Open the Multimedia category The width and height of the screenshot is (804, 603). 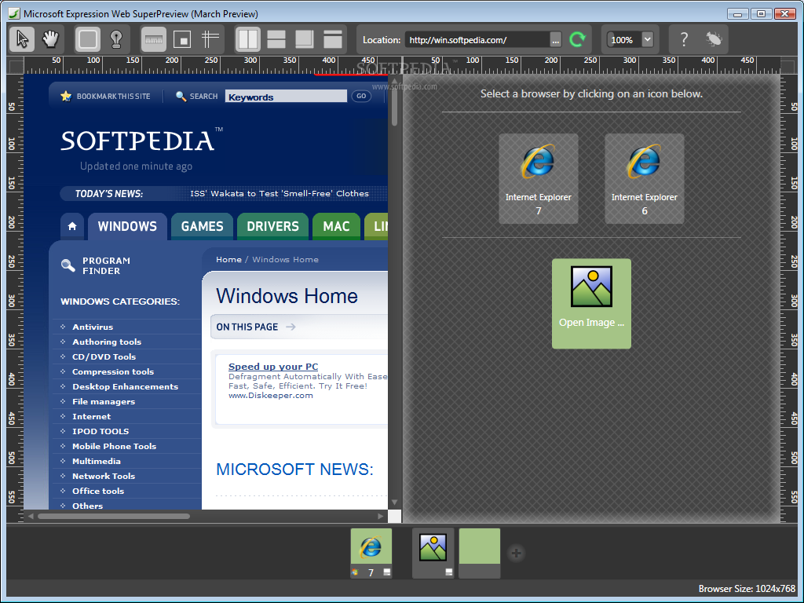pos(97,461)
